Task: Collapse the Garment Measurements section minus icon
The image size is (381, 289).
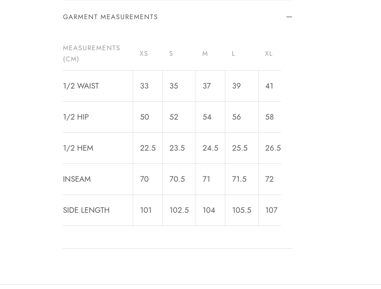Action: pyautogui.click(x=289, y=17)
